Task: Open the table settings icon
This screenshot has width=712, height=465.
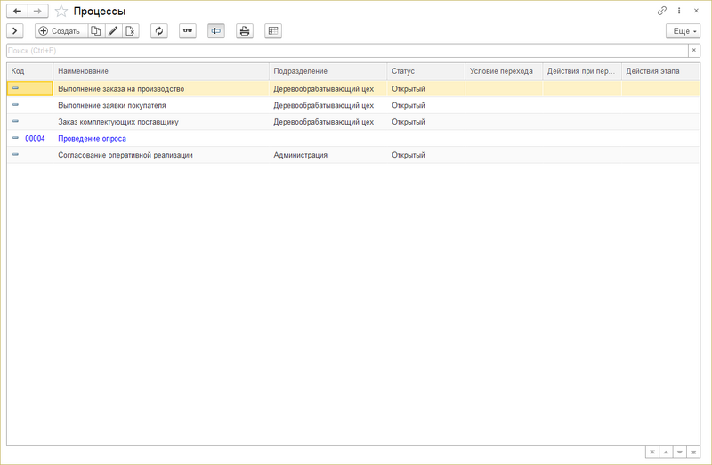Action: [273, 31]
